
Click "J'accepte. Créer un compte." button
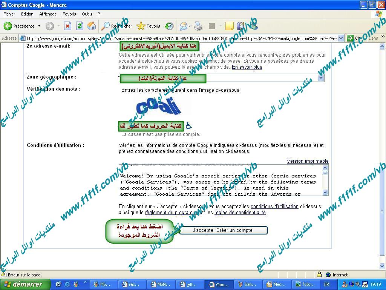click(x=223, y=230)
